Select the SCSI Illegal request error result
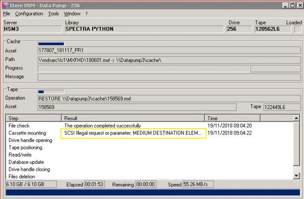 coord(133,133)
